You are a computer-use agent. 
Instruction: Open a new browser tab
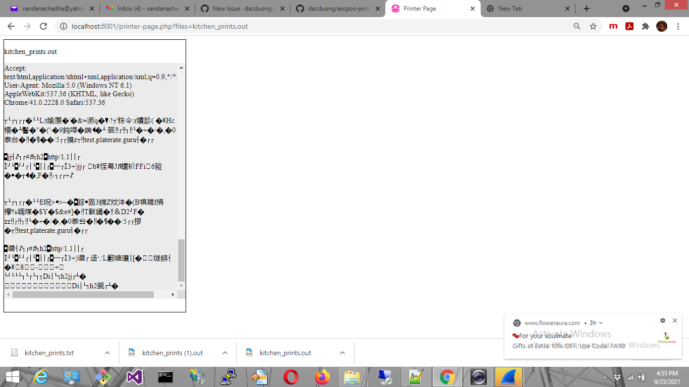pyautogui.click(x=586, y=8)
